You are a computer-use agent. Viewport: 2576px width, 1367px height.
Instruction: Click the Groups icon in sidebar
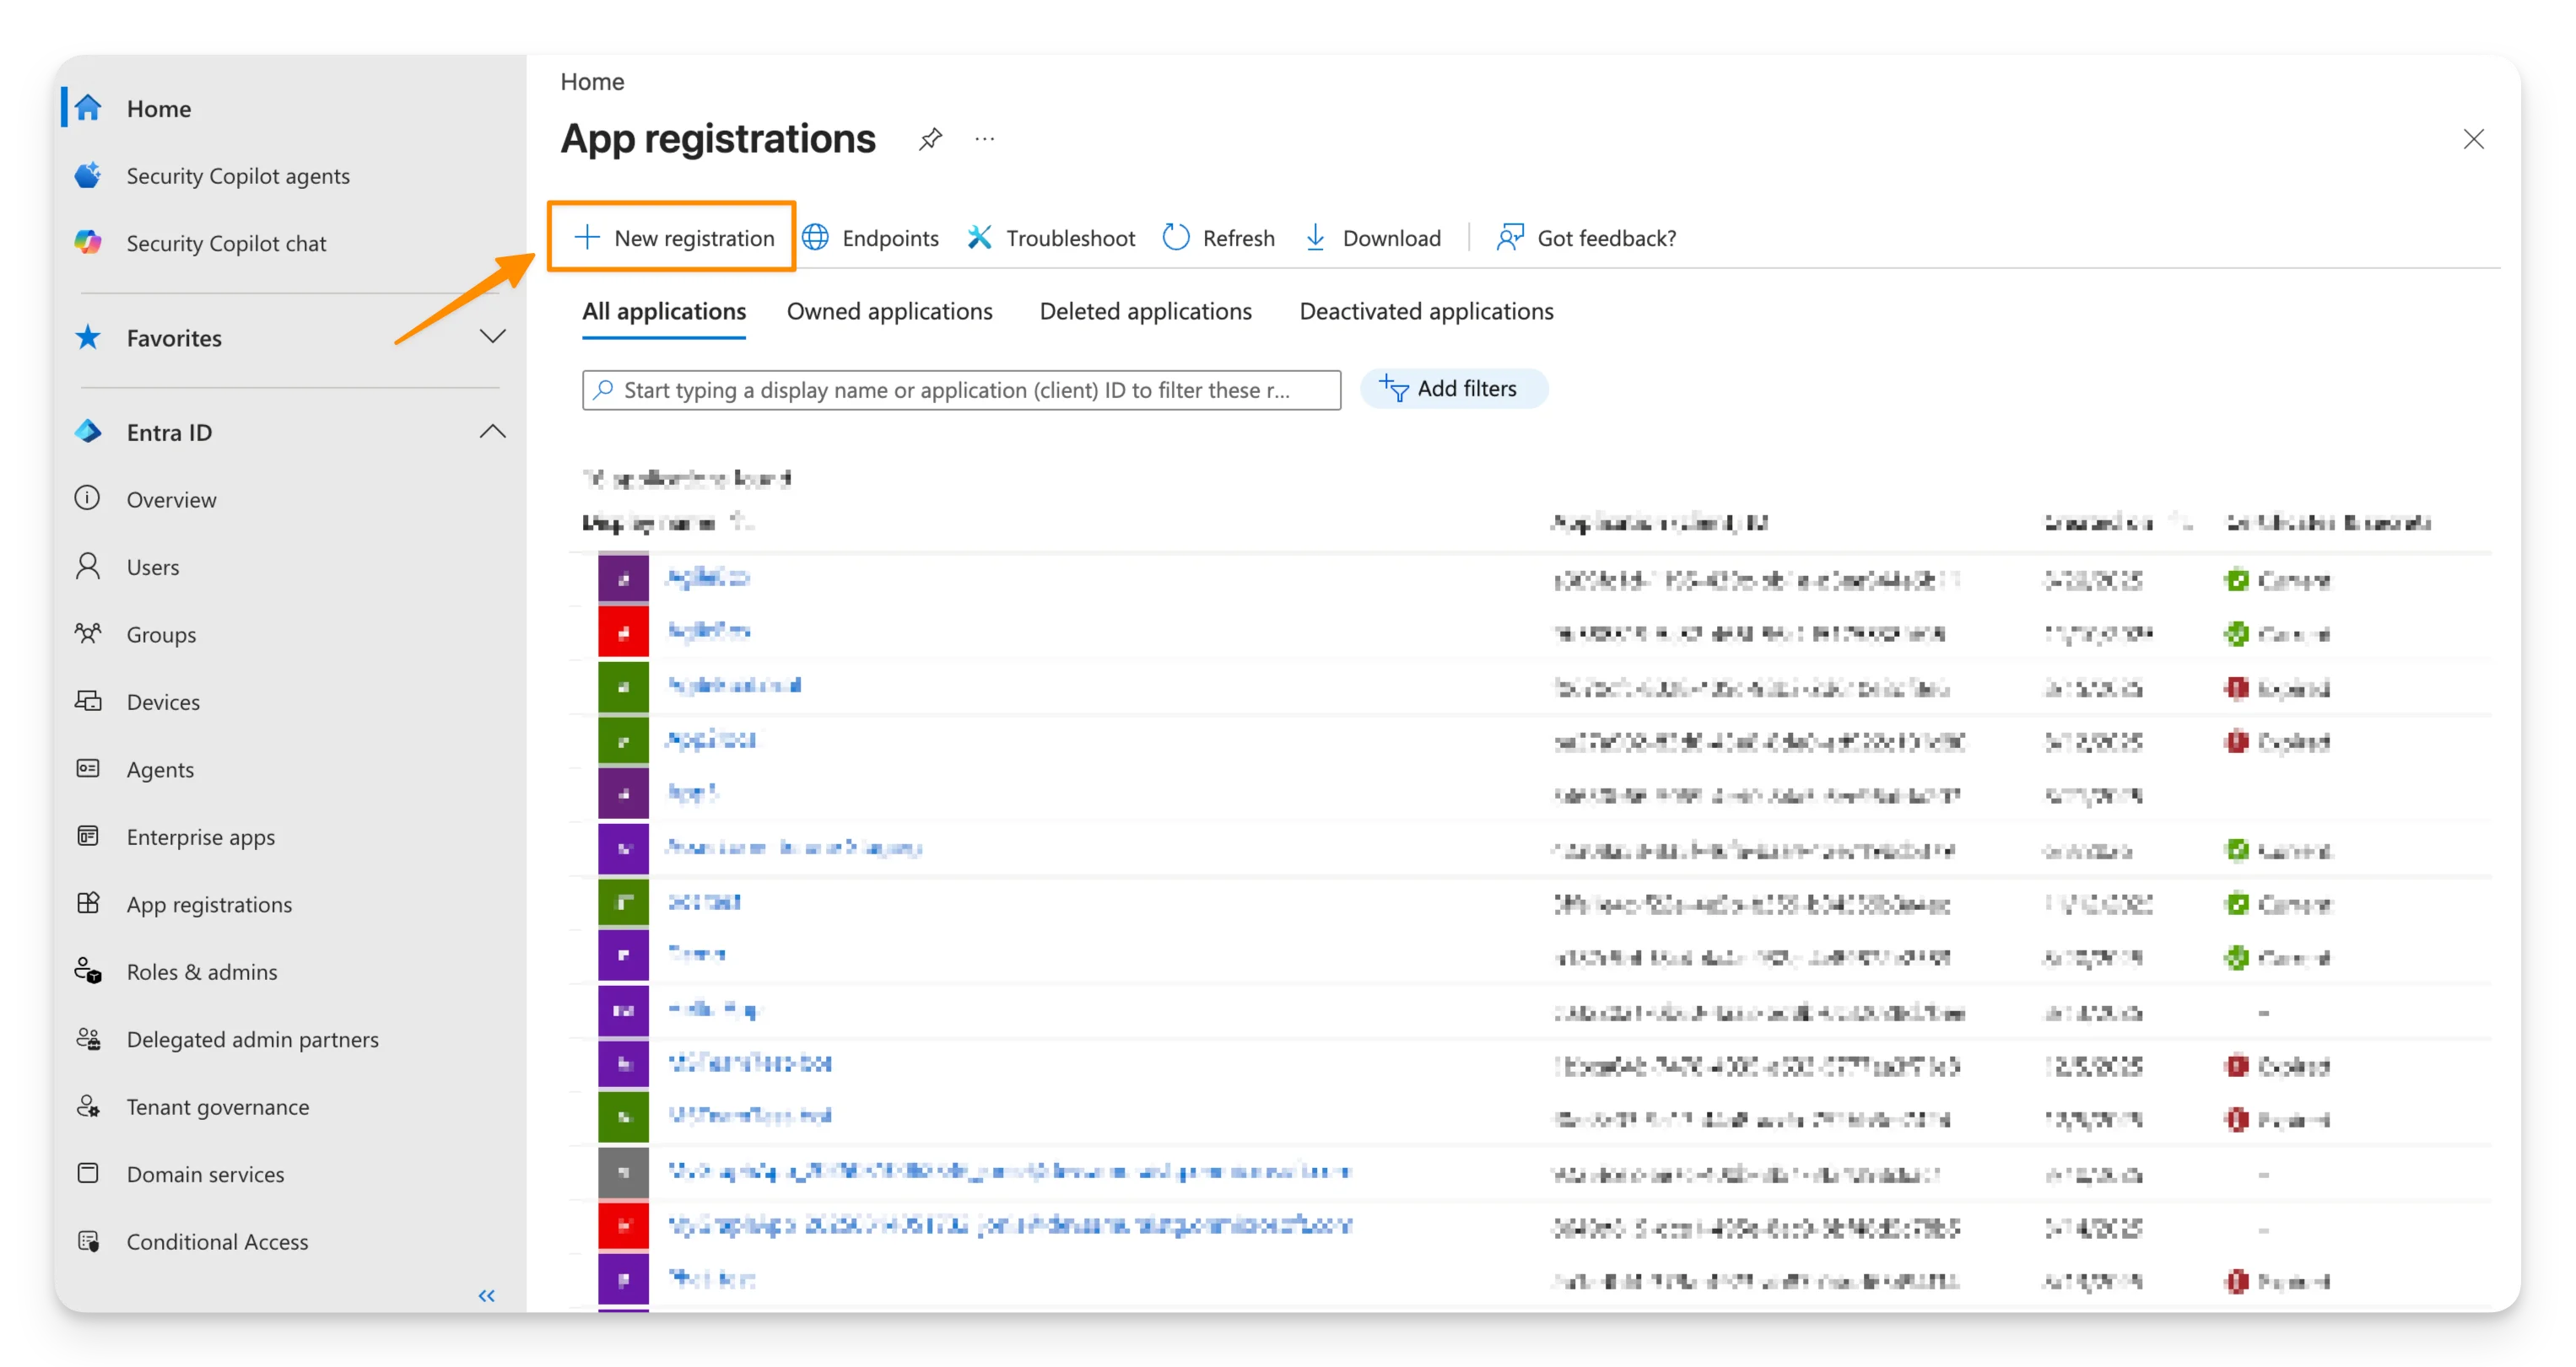[88, 633]
